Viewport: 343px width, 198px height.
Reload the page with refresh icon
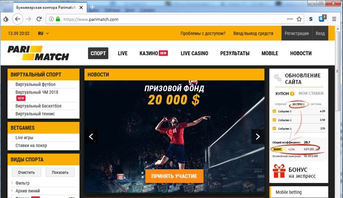(x=39, y=19)
